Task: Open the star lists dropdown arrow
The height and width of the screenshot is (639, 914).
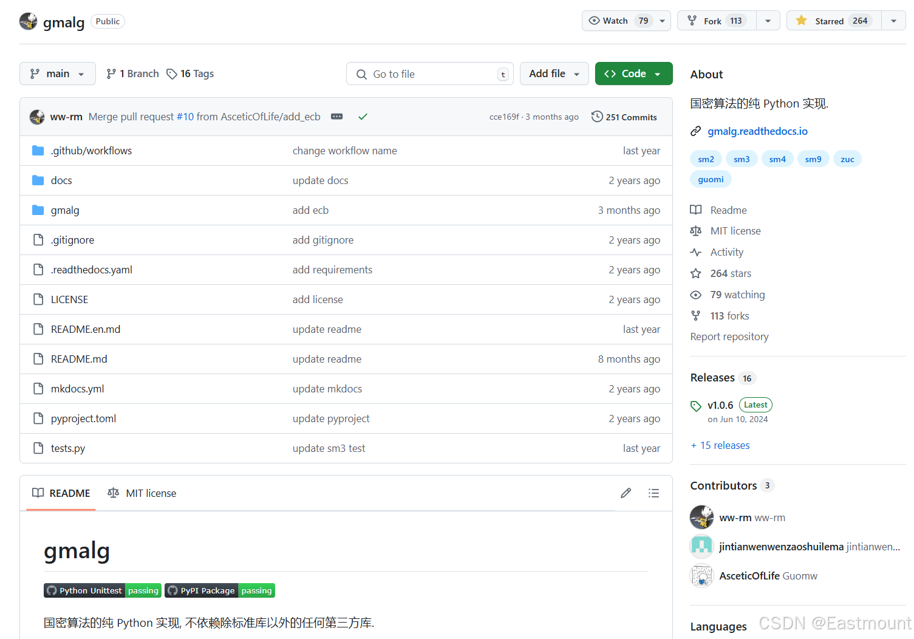Action: 893,21
